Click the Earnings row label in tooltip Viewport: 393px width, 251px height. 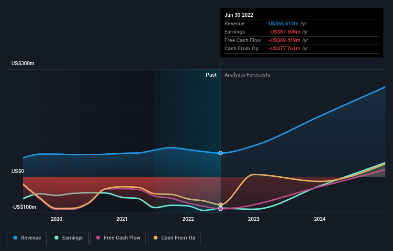[235, 32]
